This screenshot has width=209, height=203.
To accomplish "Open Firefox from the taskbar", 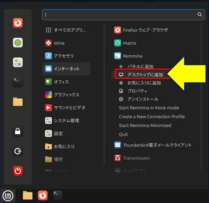I will coord(42,195).
